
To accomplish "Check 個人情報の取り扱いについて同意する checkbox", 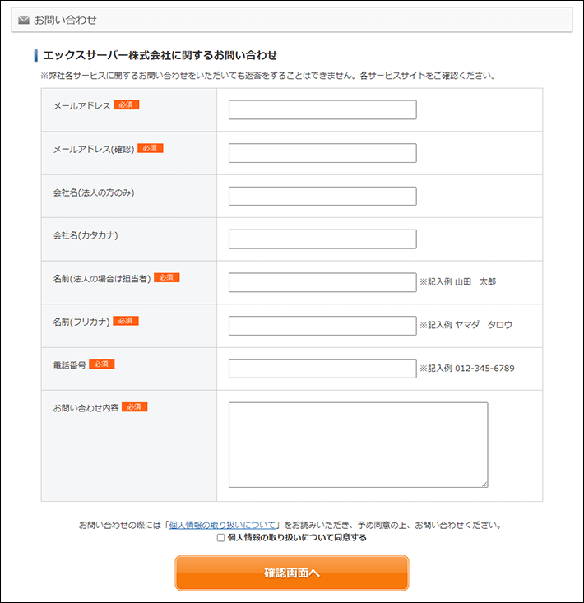I will pyautogui.click(x=220, y=538).
